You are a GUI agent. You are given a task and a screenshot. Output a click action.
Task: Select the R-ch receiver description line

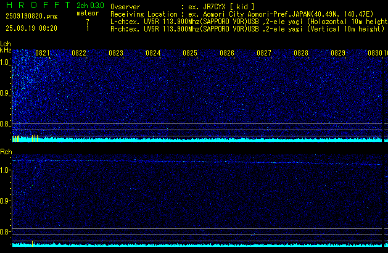click(247, 28)
